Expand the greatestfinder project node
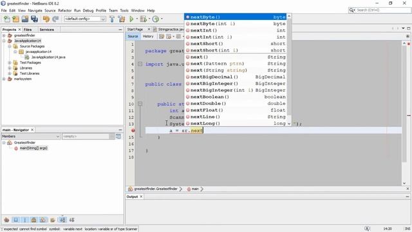This screenshot has width=412, height=232. pos(4,35)
